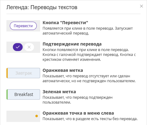The height and width of the screenshot is (125, 147).
Task: Click the text about sections without translation
Action: tap(90, 119)
